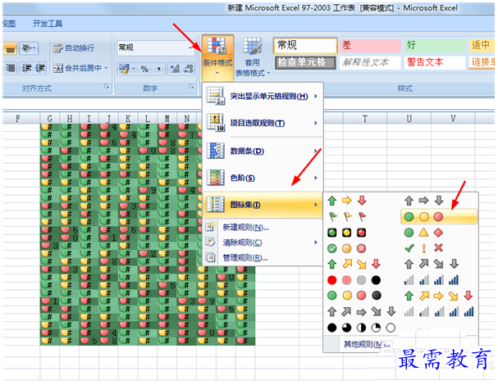498x385 pixels.
Task: Apply 适中 neutral cell style
Action: click(x=481, y=45)
